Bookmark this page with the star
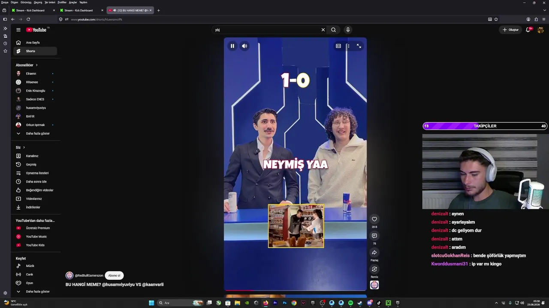Image resolution: width=549 pixels, height=308 pixels. click(496, 19)
